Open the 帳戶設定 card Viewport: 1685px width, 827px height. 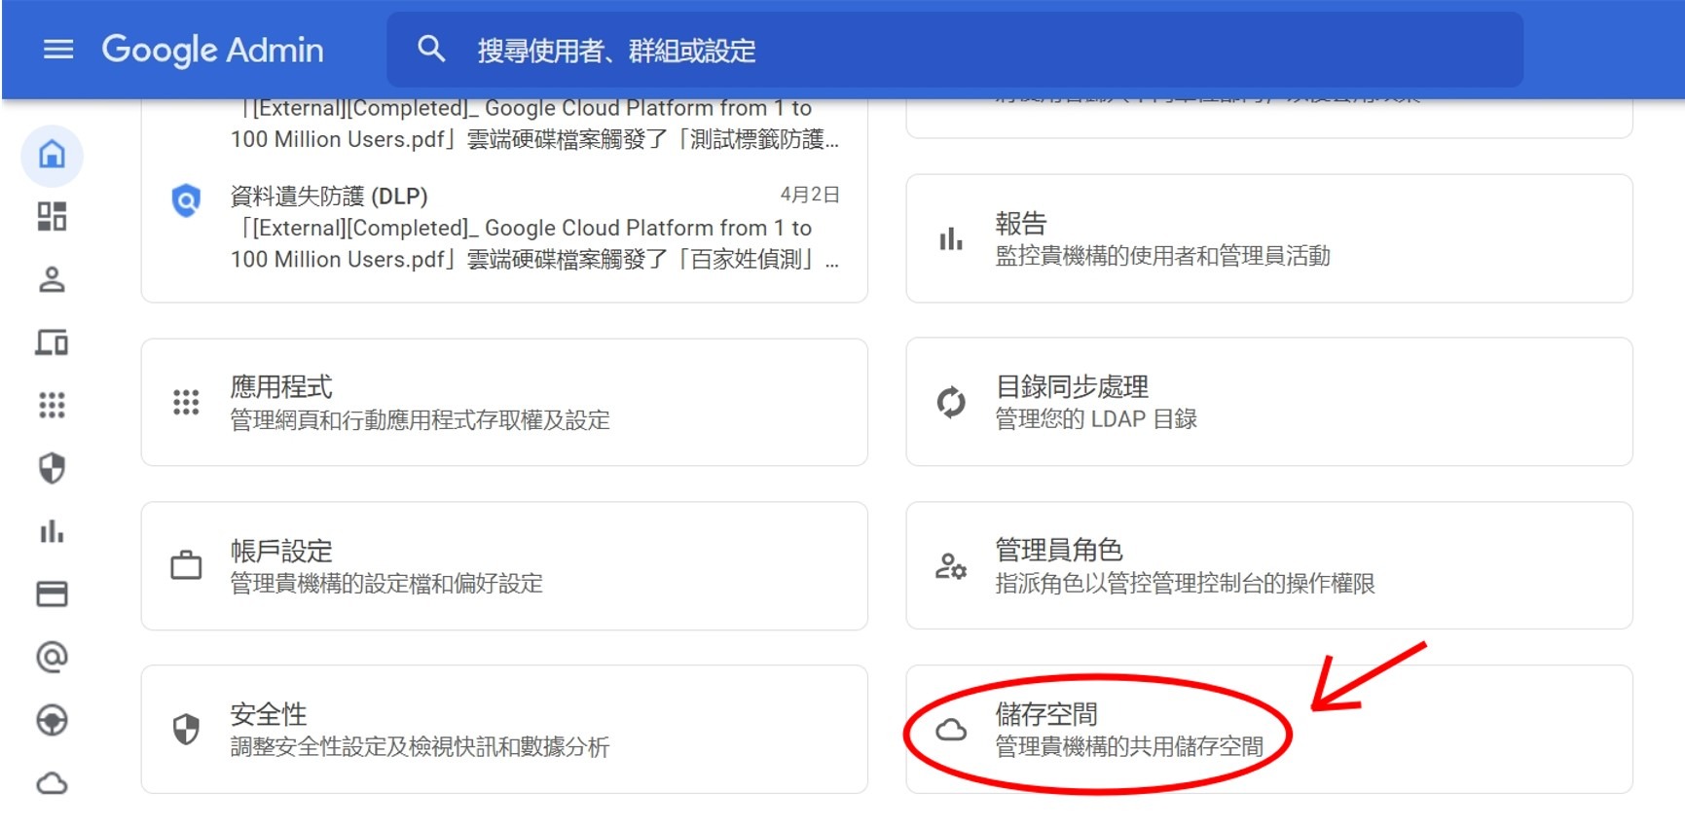(504, 565)
